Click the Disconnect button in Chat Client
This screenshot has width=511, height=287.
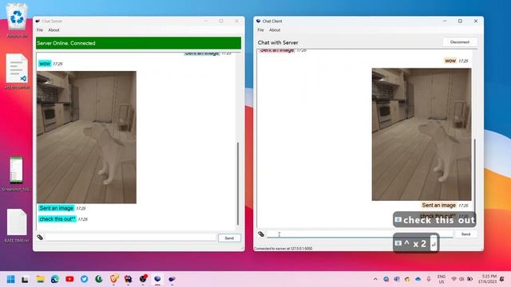click(x=460, y=42)
